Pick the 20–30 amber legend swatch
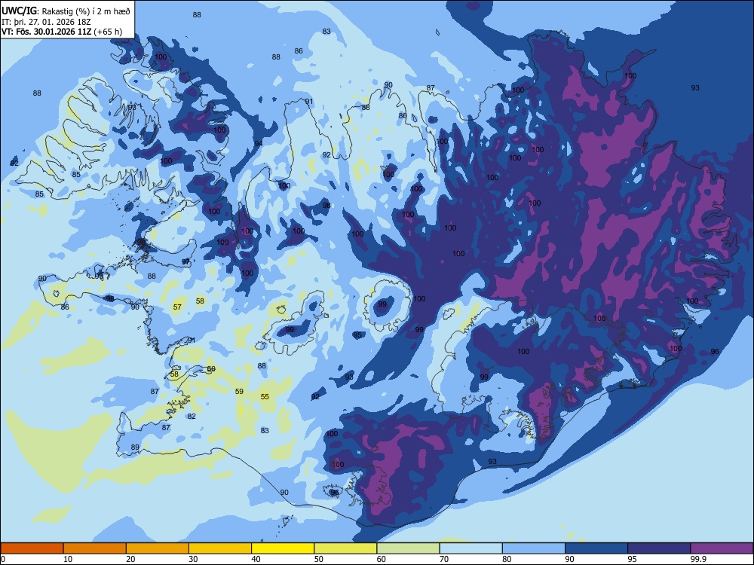The width and height of the screenshot is (754, 565). (158, 548)
